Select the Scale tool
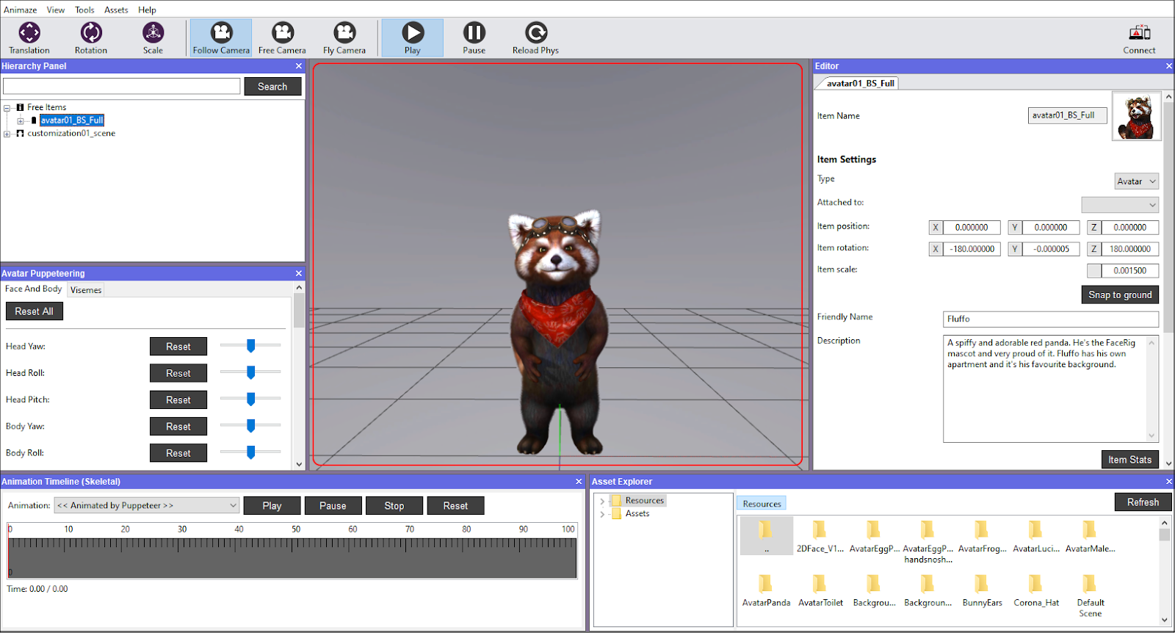 click(153, 38)
